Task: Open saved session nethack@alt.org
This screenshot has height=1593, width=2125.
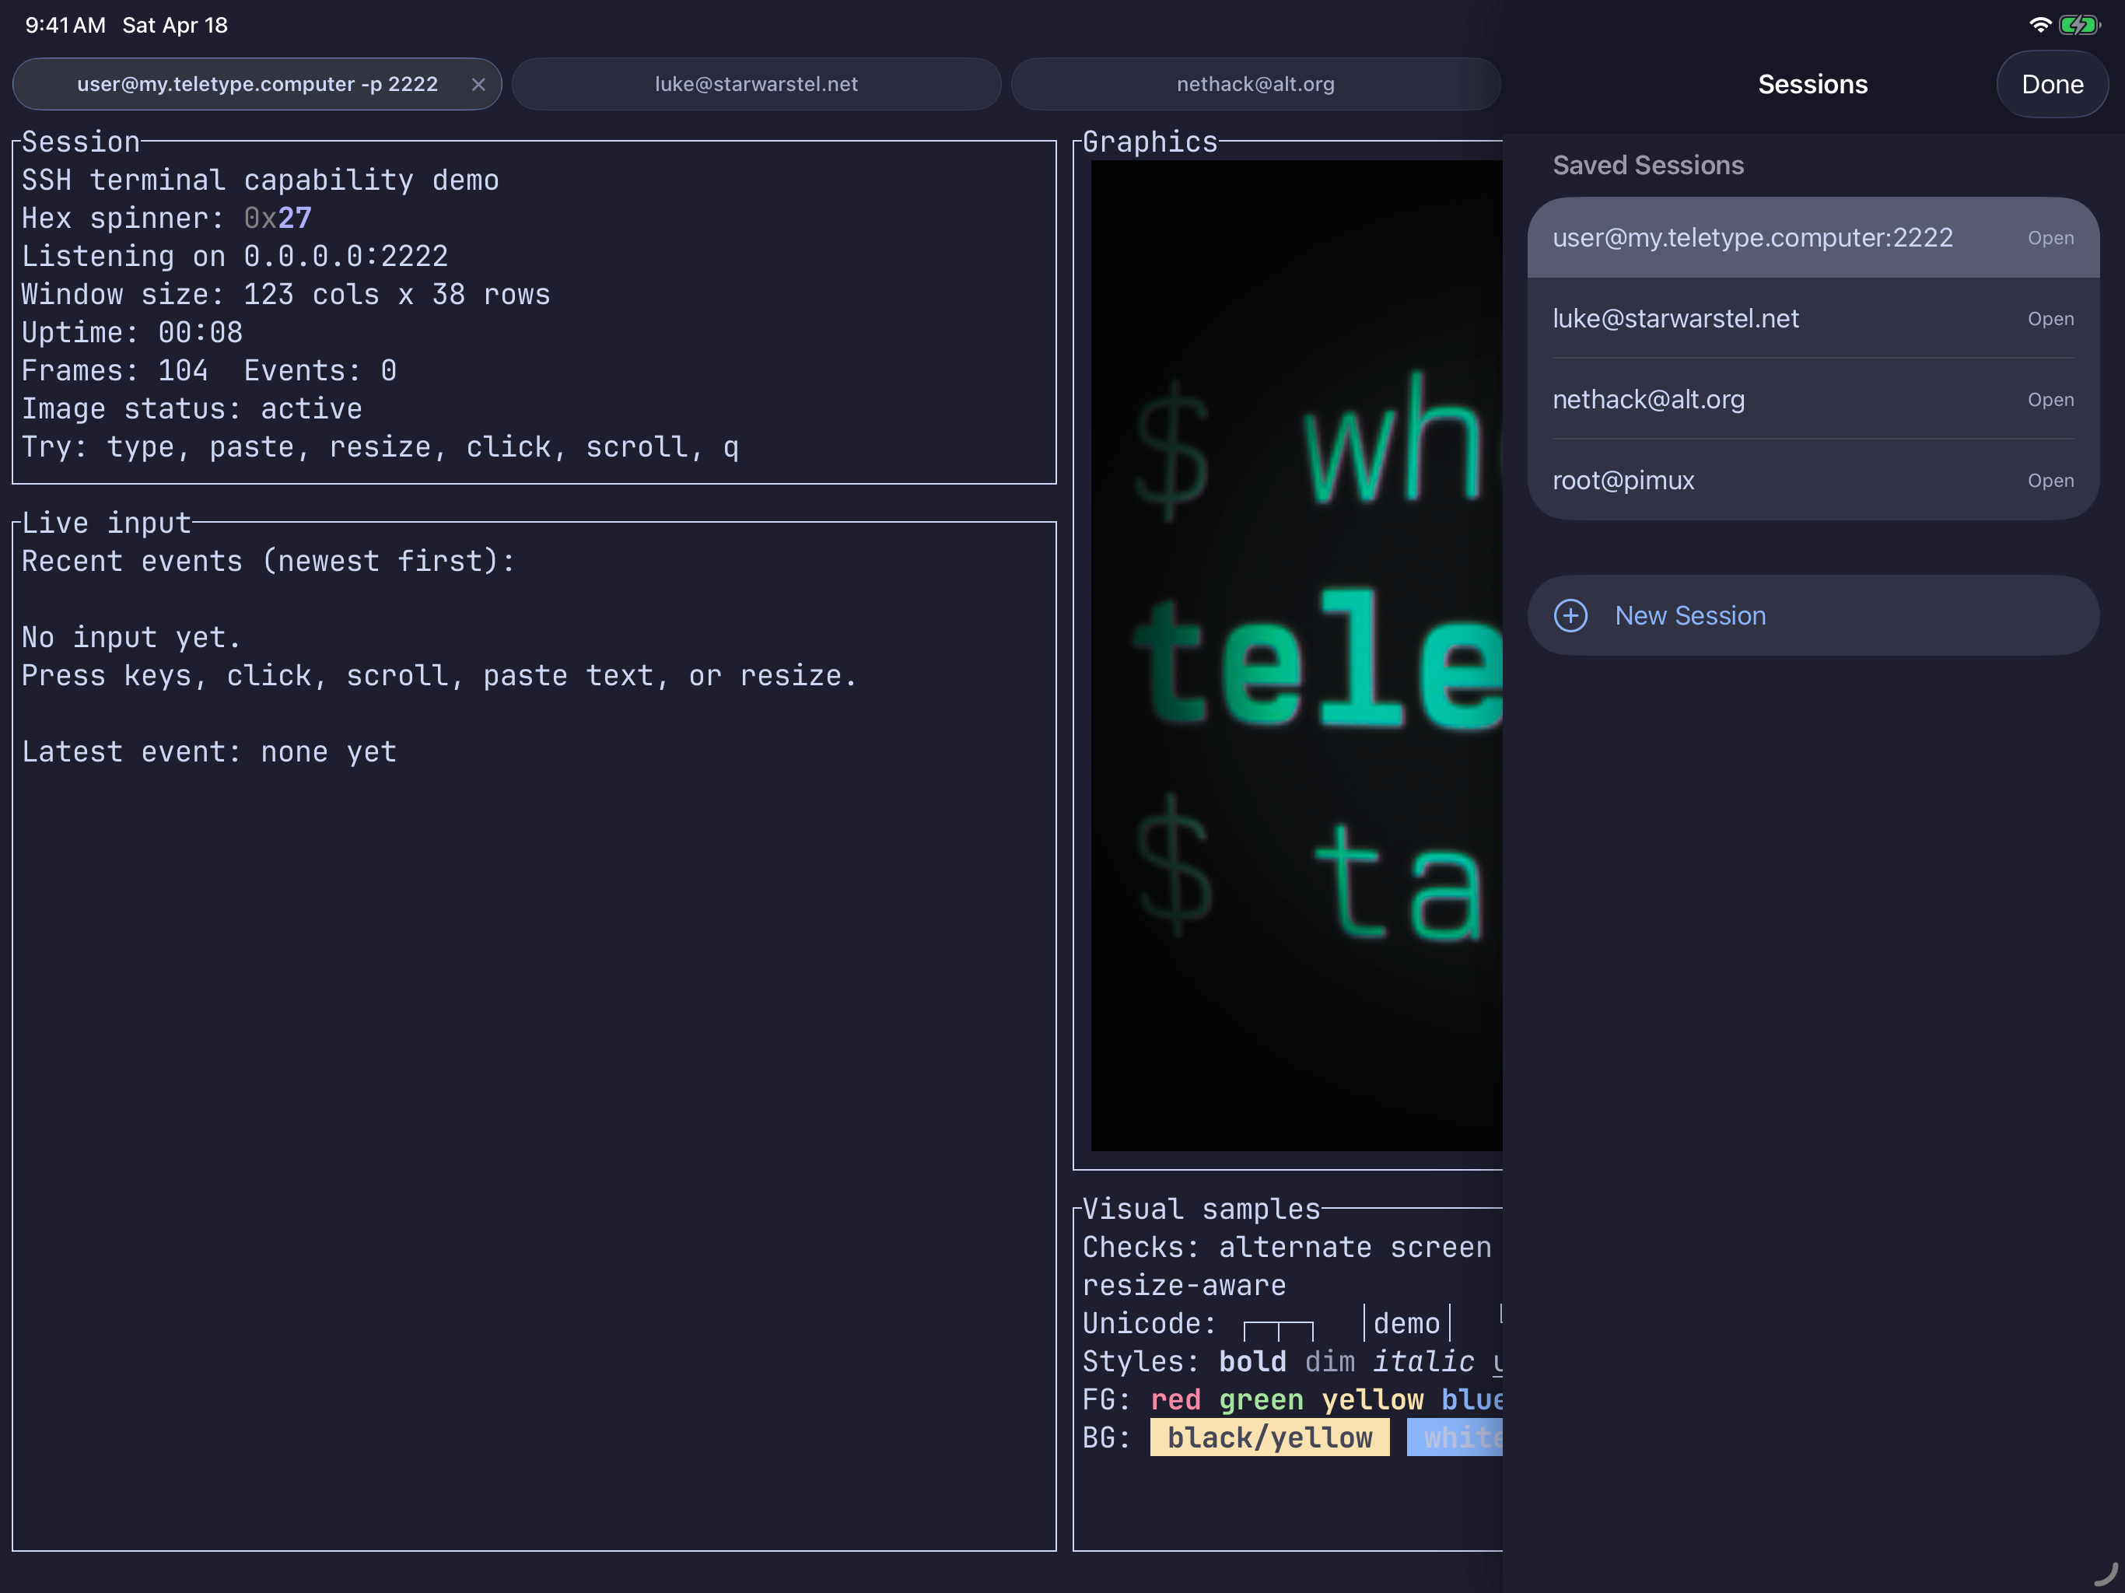Action: click(1813, 399)
